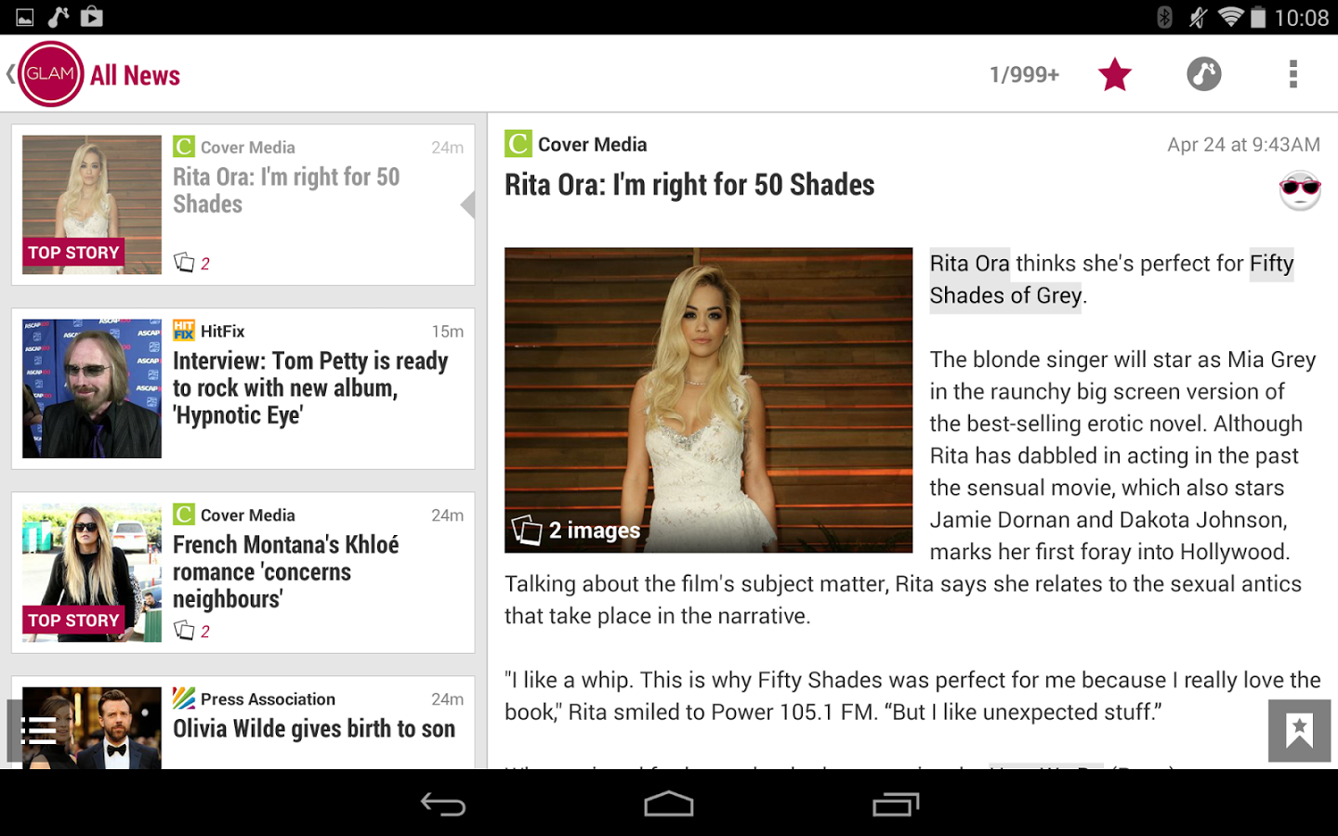Tap the sunglasses emoji reaction icon
The width and height of the screenshot is (1338, 836).
(x=1300, y=190)
